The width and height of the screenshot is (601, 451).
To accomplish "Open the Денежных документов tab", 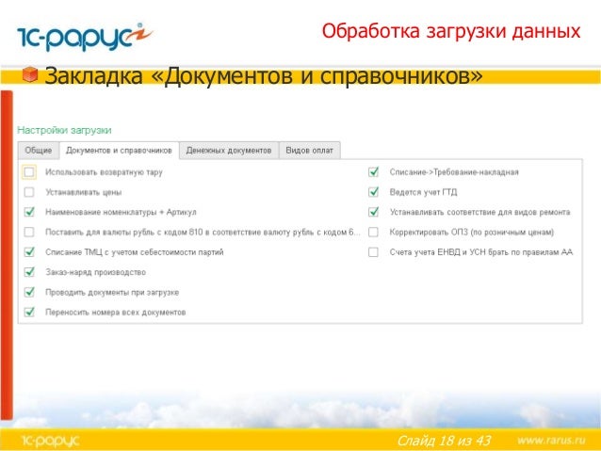I will pos(229,151).
